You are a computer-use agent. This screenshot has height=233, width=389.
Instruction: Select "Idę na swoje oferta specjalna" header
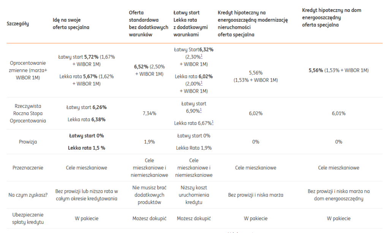71,24
